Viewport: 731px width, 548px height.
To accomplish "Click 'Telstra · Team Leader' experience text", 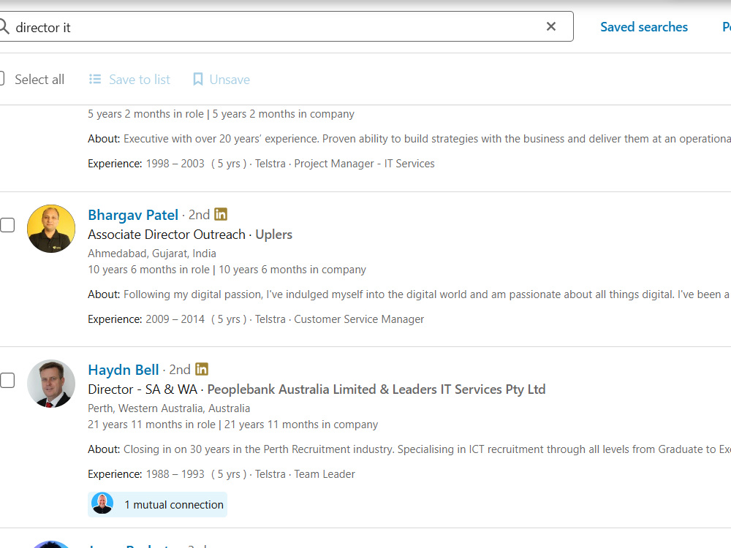I will pos(305,474).
